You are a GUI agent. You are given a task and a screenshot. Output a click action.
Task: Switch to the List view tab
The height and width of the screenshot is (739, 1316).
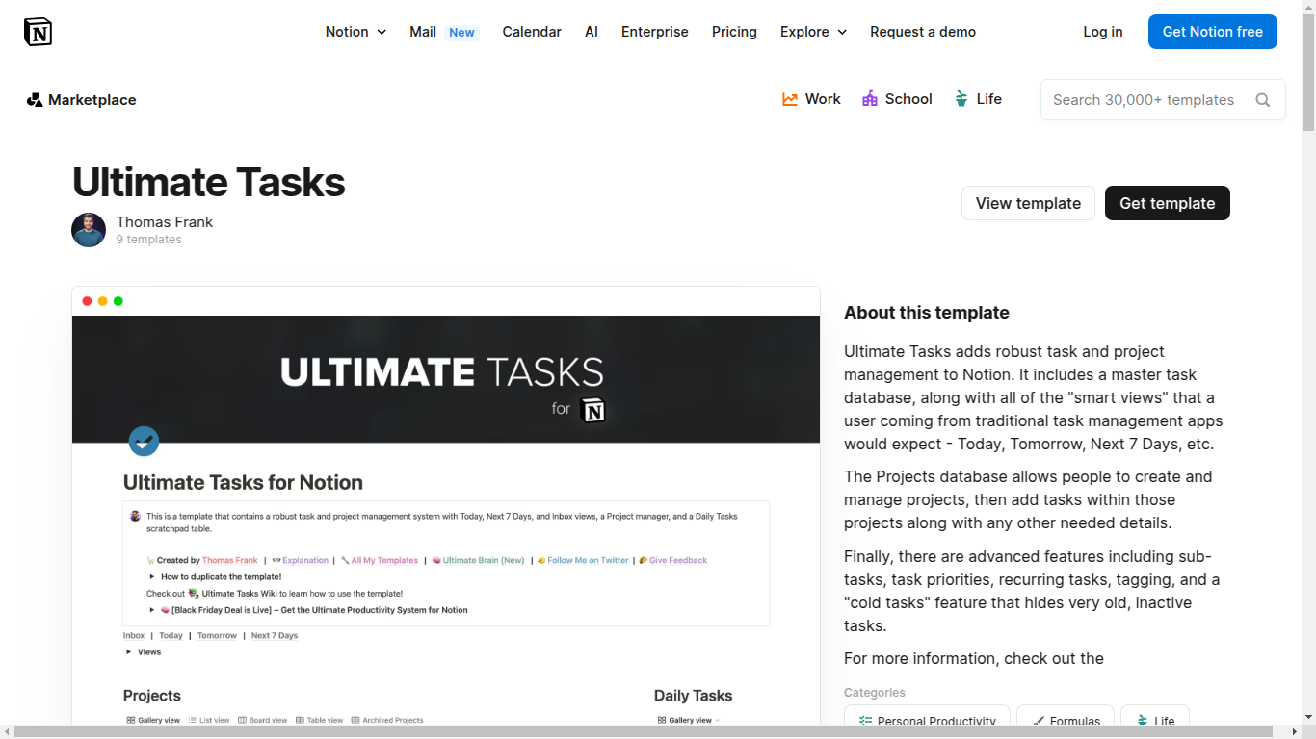tap(209, 720)
